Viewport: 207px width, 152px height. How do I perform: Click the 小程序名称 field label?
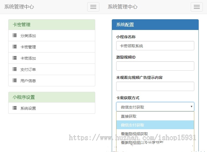click(126, 37)
